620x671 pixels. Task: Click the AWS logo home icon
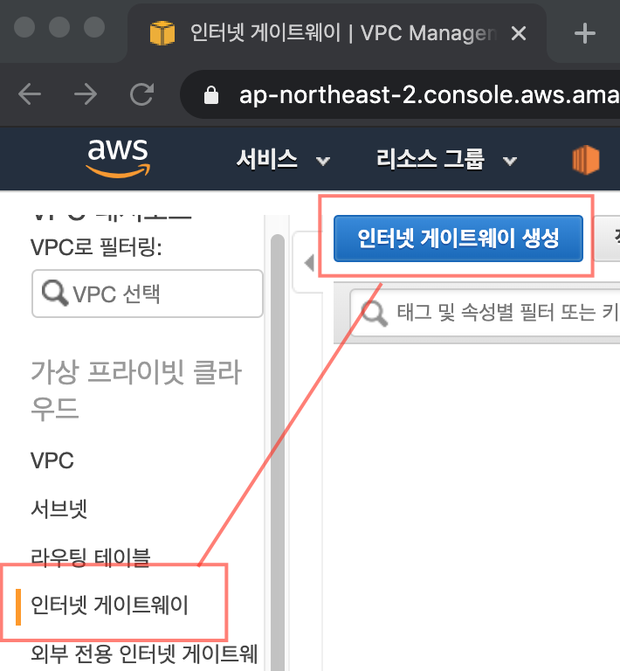118,157
